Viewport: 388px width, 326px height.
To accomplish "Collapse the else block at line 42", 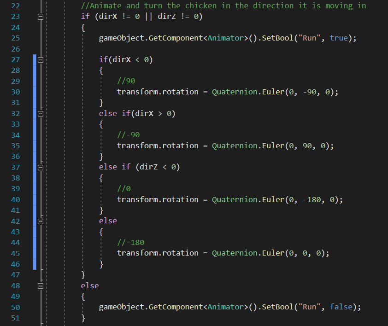I will tap(40, 221).
